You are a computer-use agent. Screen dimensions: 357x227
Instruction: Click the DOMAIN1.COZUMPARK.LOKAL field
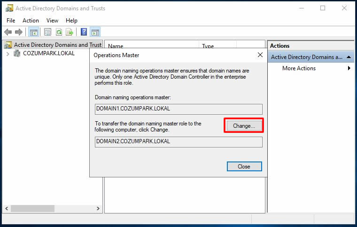(178, 109)
